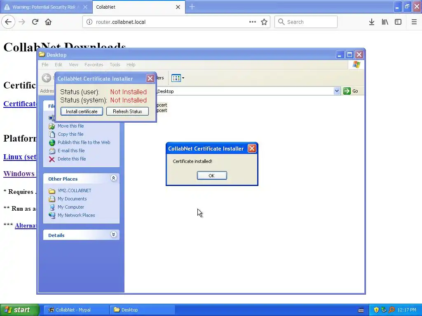This screenshot has height=316, width=422.
Task: Show site information for router.collabnet.local
Action: (89, 22)
